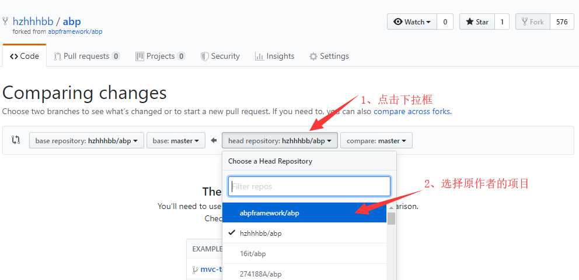579x280 pixels.
Task: Switch to the Code tab
Action: coord(25,56)
